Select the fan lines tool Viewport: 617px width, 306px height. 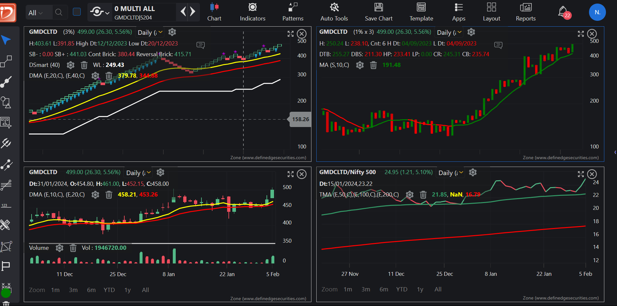pyautogui.click(x=6, y=185)
